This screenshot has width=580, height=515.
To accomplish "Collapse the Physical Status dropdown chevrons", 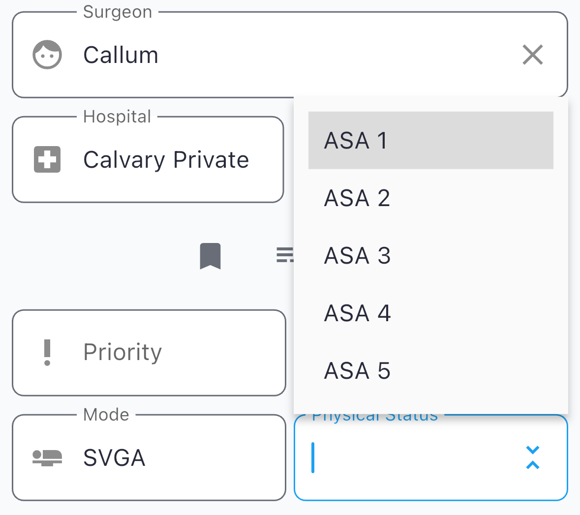I will click(x=532, y=457).
